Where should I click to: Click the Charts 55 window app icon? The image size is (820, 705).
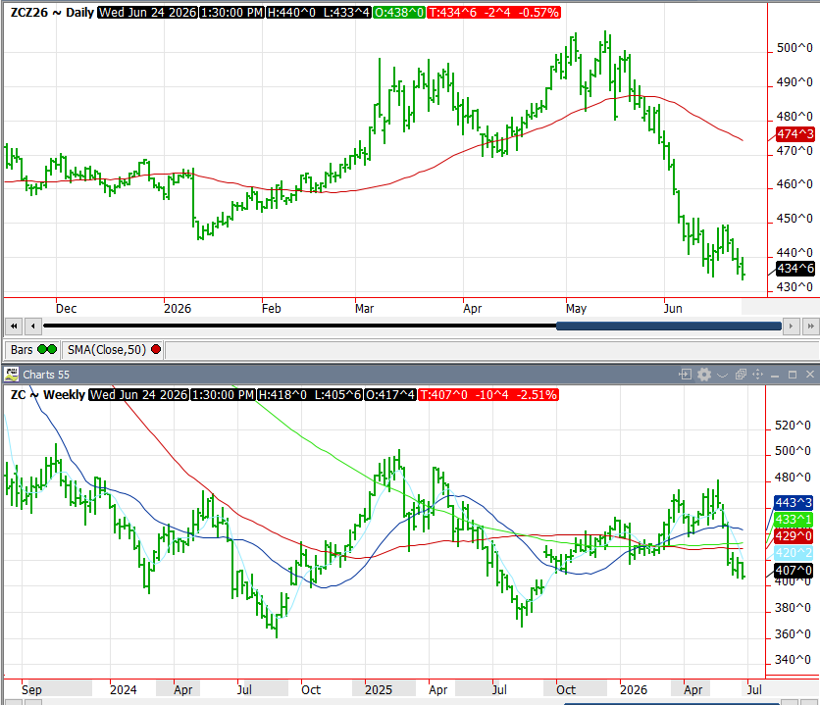click(x=12, y=375)
